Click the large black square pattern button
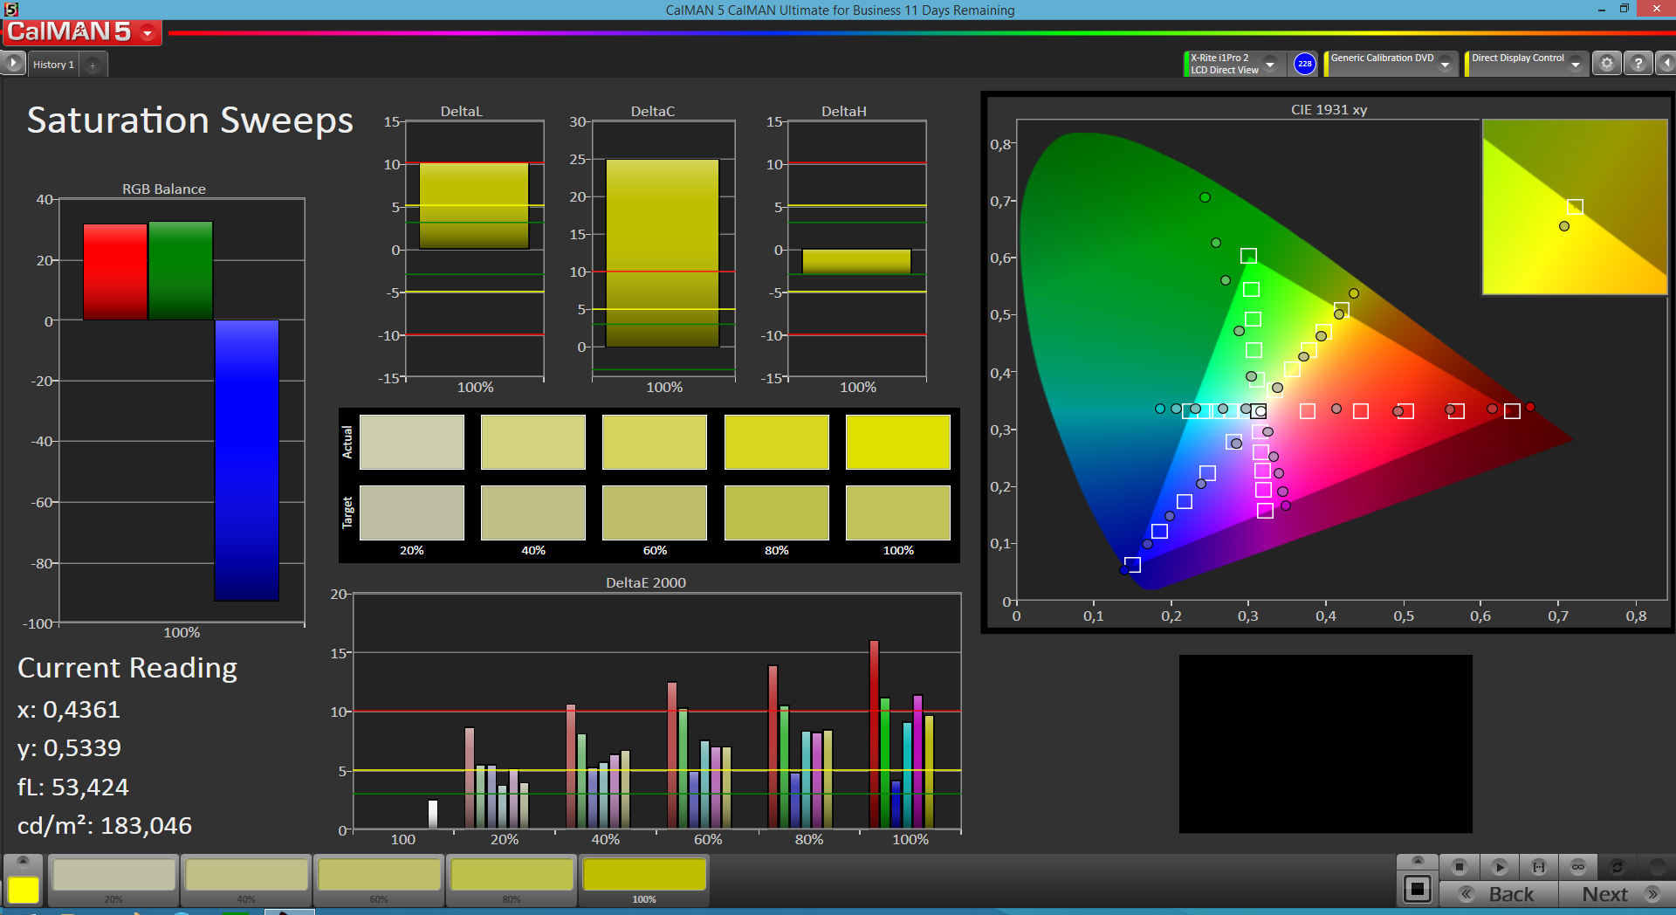The image size is (1676, 915). [x=1418, y=890]
